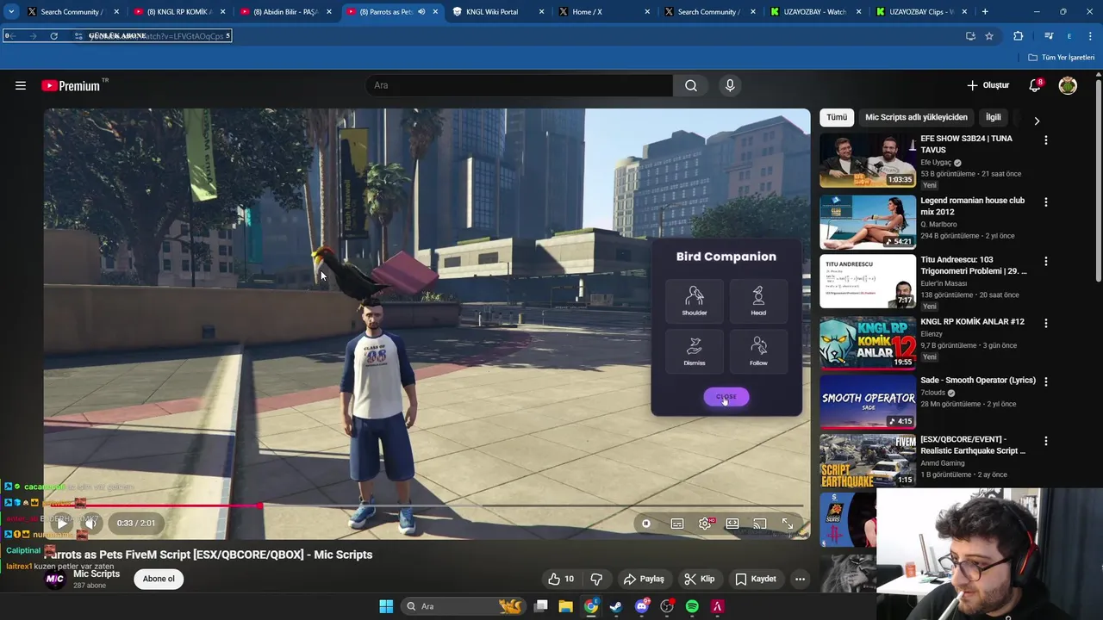Open Script Earthquake video thumbnail
The image size is (1103, 620).
[867, 461]
